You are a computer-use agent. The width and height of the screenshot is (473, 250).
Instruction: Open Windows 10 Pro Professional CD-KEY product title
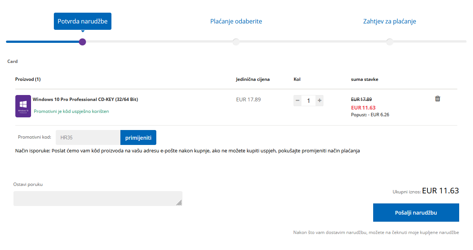pyautogui.click(x=85, y=99)
